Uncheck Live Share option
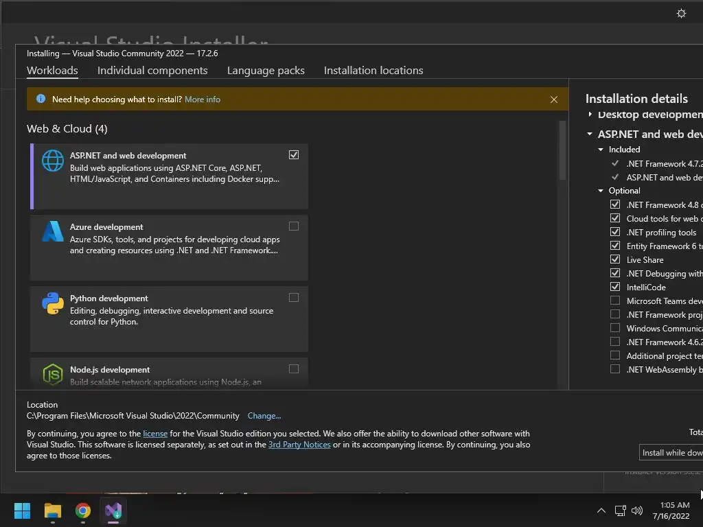 point(615,259)
